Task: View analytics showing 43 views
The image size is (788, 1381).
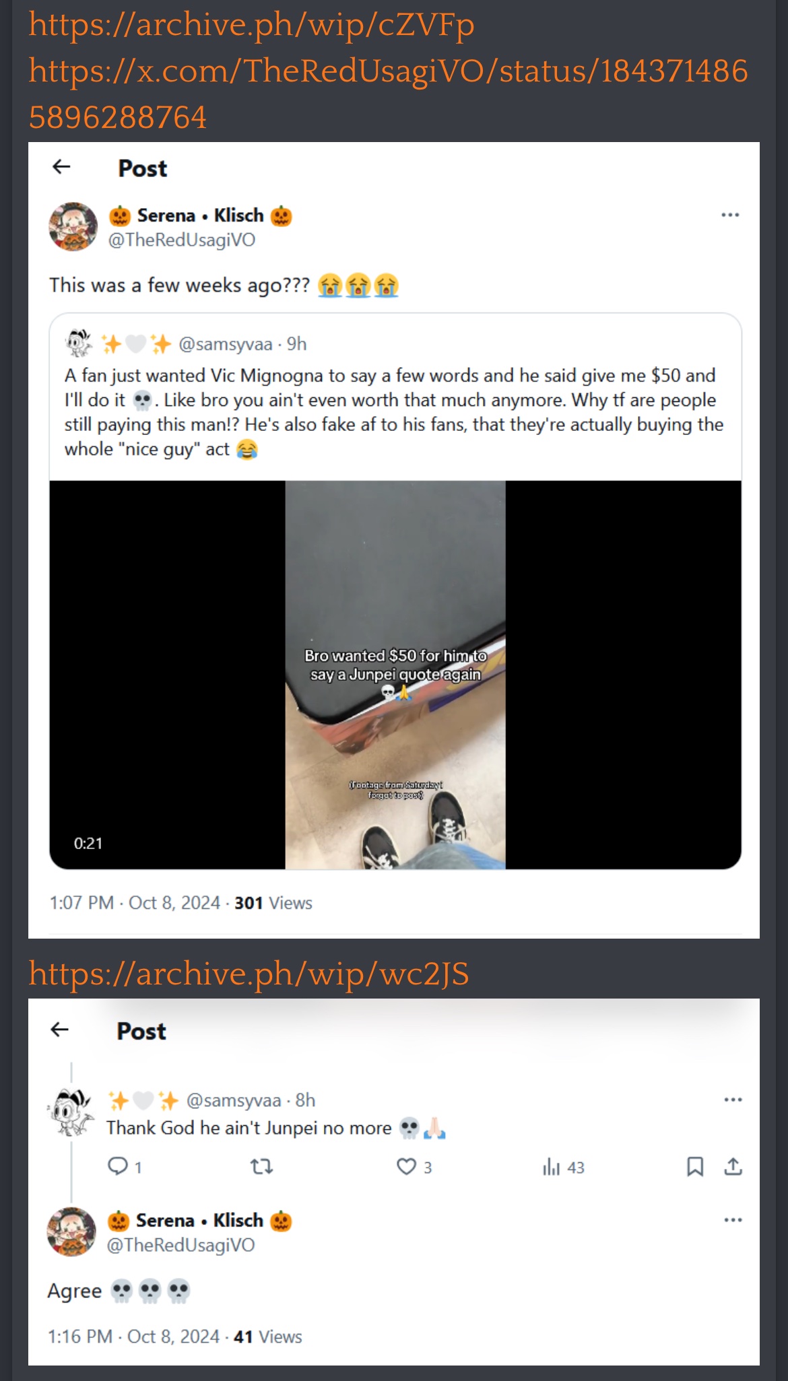Action: click(563, 1167)
